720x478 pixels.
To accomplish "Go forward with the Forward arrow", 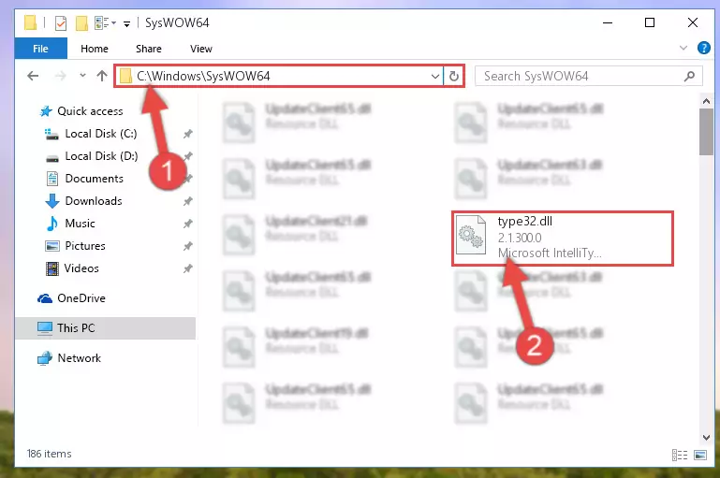I will point(60,76).
